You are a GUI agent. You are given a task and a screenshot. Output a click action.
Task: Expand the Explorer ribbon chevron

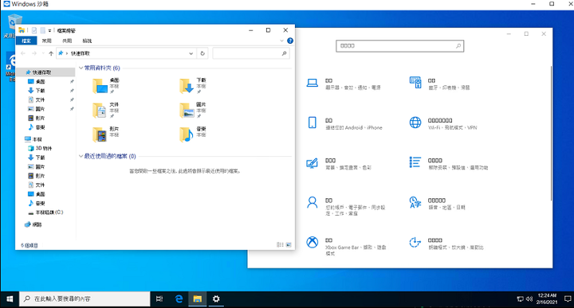point(281,41)
